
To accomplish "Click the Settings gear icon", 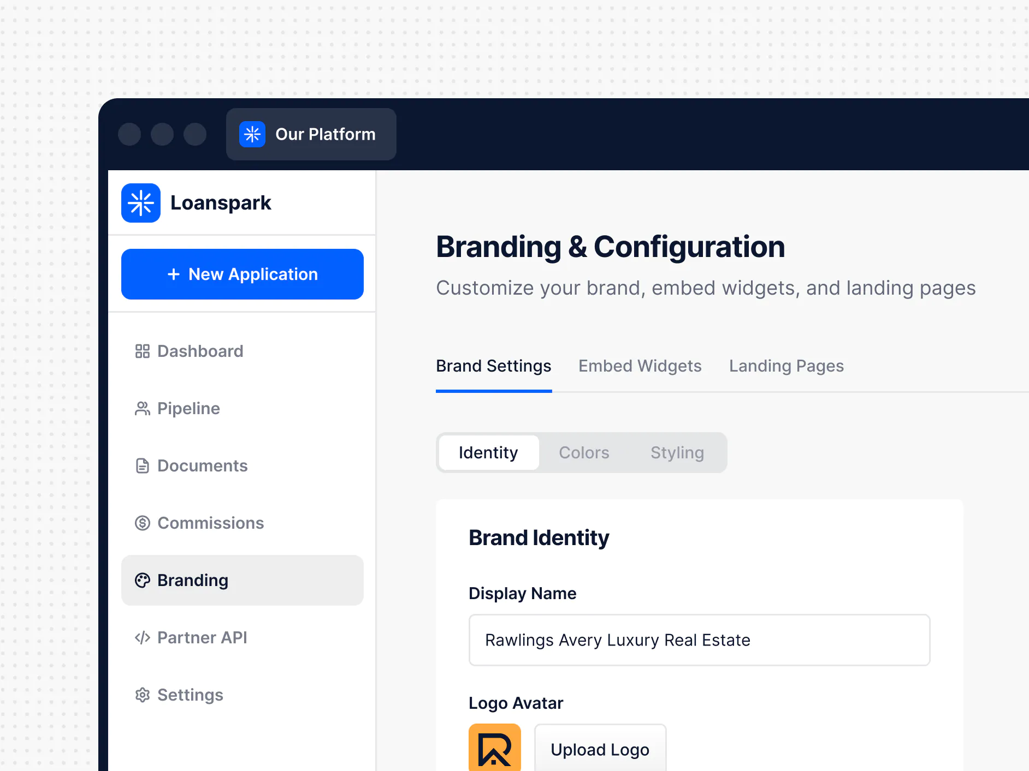I will (143, 695).
